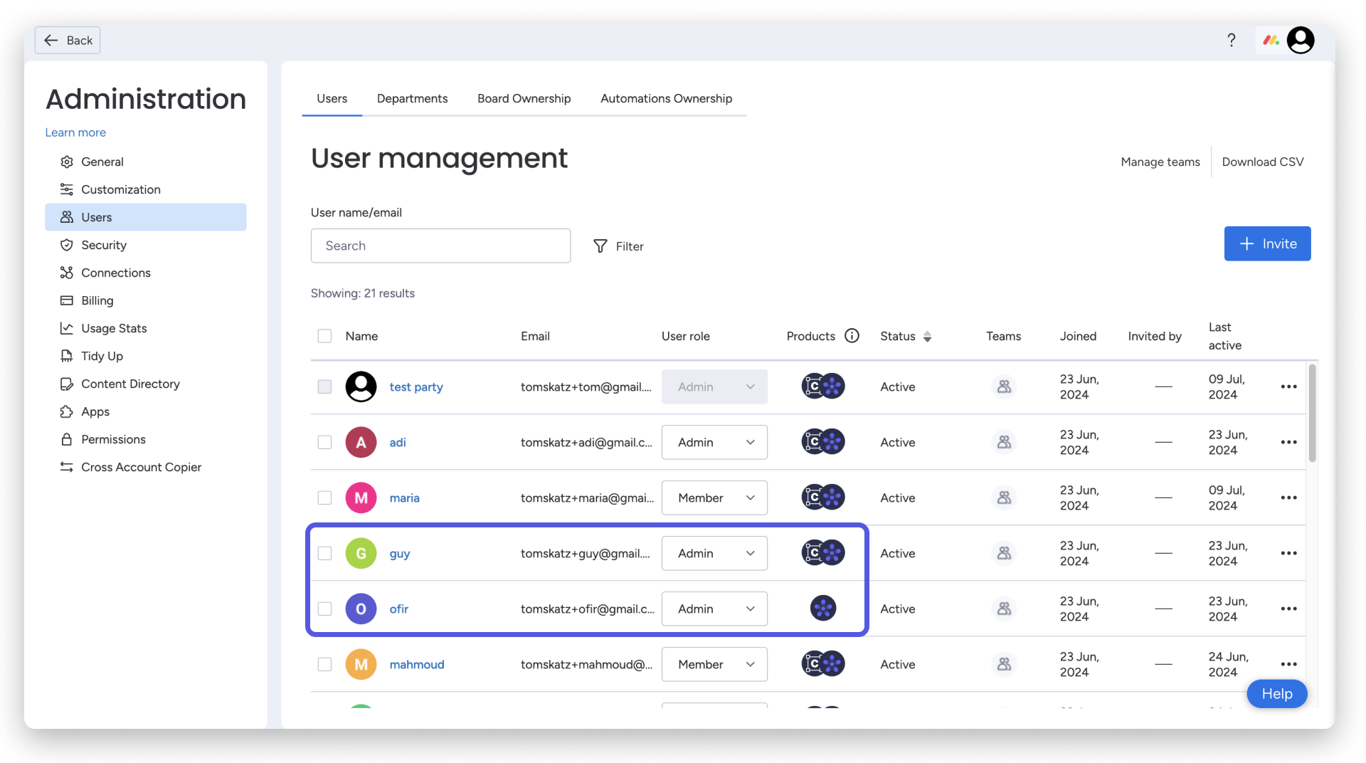Open Billing in the sidebar

coord(146,300)
